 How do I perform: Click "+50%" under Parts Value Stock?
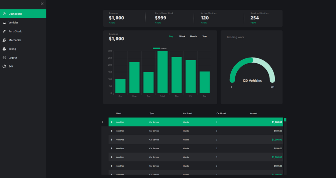pos(158,23)
